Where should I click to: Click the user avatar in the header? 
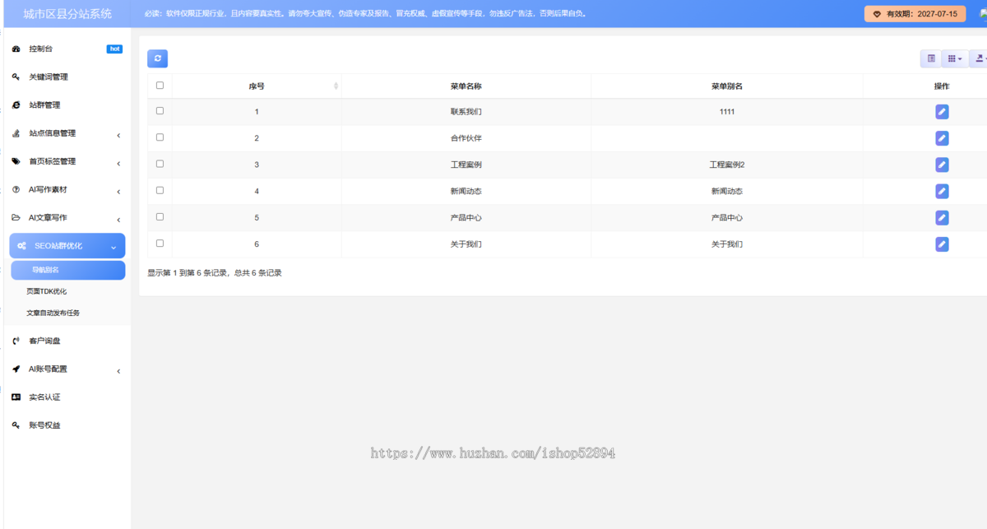tap(983, 14)
